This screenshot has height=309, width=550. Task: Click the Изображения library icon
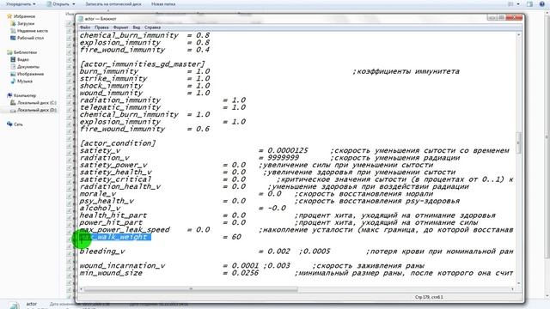pyautogui.click(x=13, y=74)
